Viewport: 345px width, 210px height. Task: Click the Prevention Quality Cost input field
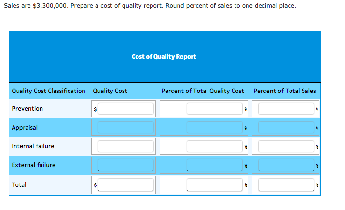(126, 108)
